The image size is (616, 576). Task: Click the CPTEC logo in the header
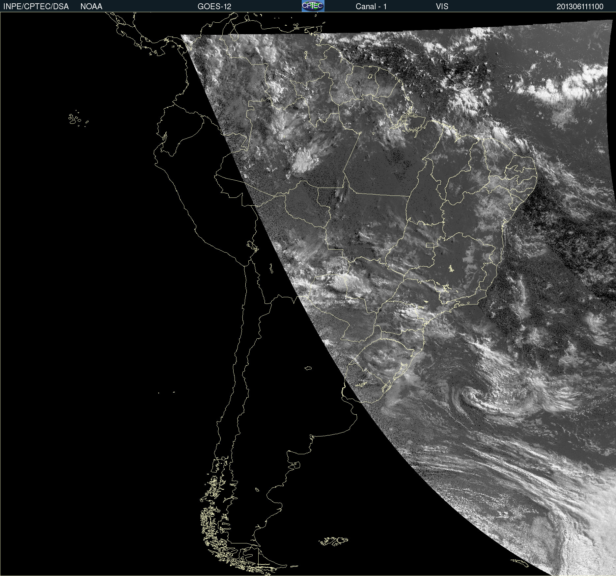(313, 6)
